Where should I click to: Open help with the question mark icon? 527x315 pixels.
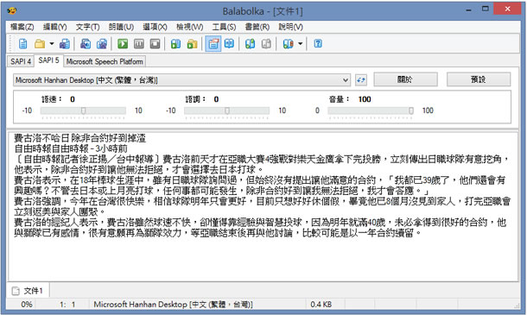pos(318,44)
